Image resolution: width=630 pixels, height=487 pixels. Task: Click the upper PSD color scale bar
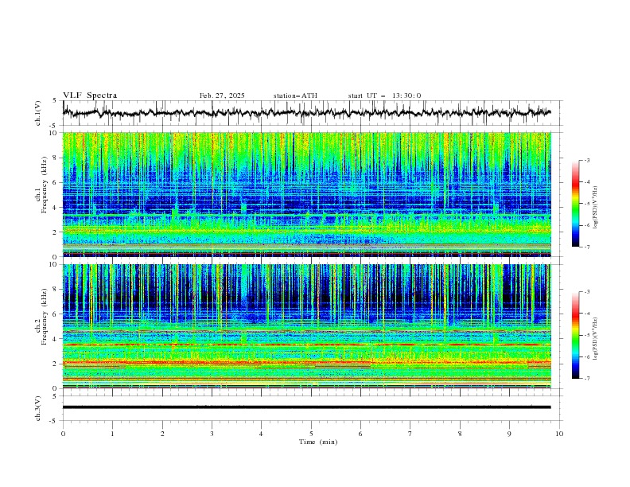click(x=575, y=204)
